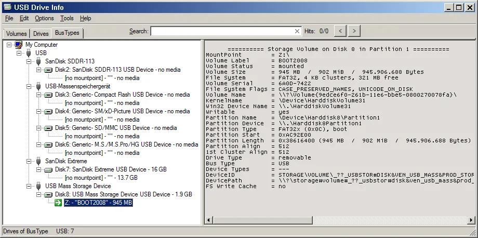Viewport: 478px width, 238px height.
Task: Click the Volume Label BOOT2008 line
Action: (257, 61)
